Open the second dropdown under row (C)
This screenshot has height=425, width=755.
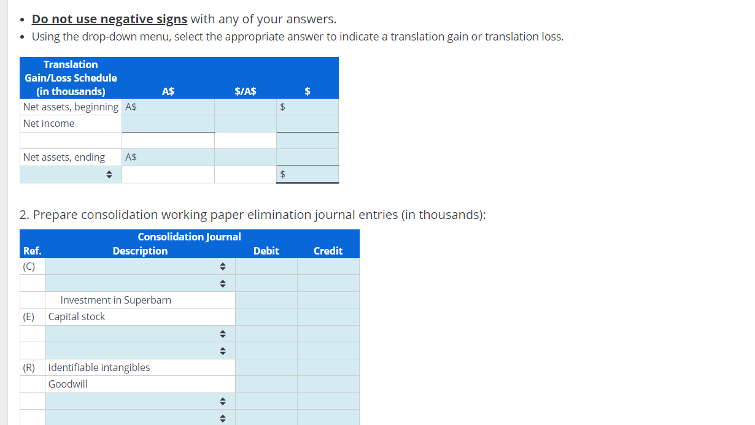(x=223, y=283)
